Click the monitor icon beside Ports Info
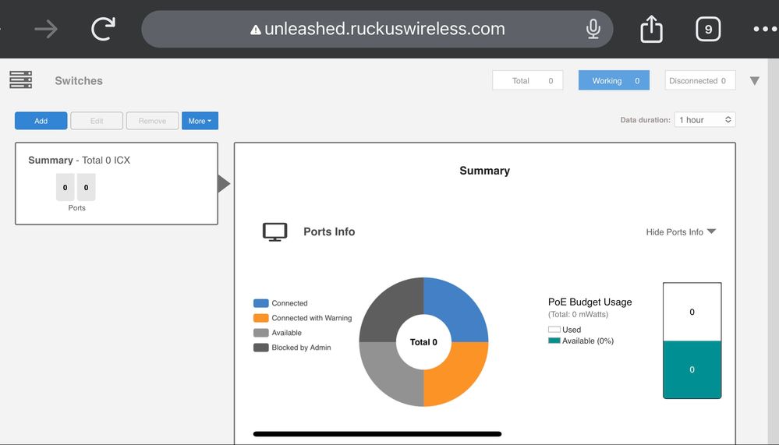 click(274, 232)
